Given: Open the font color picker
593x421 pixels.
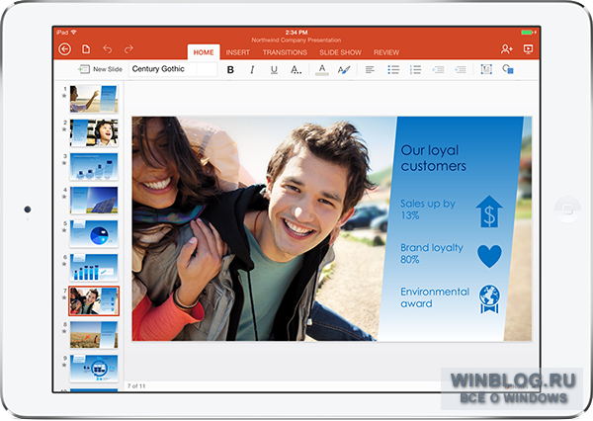Looking at the screenshot, I should (322, 70).
